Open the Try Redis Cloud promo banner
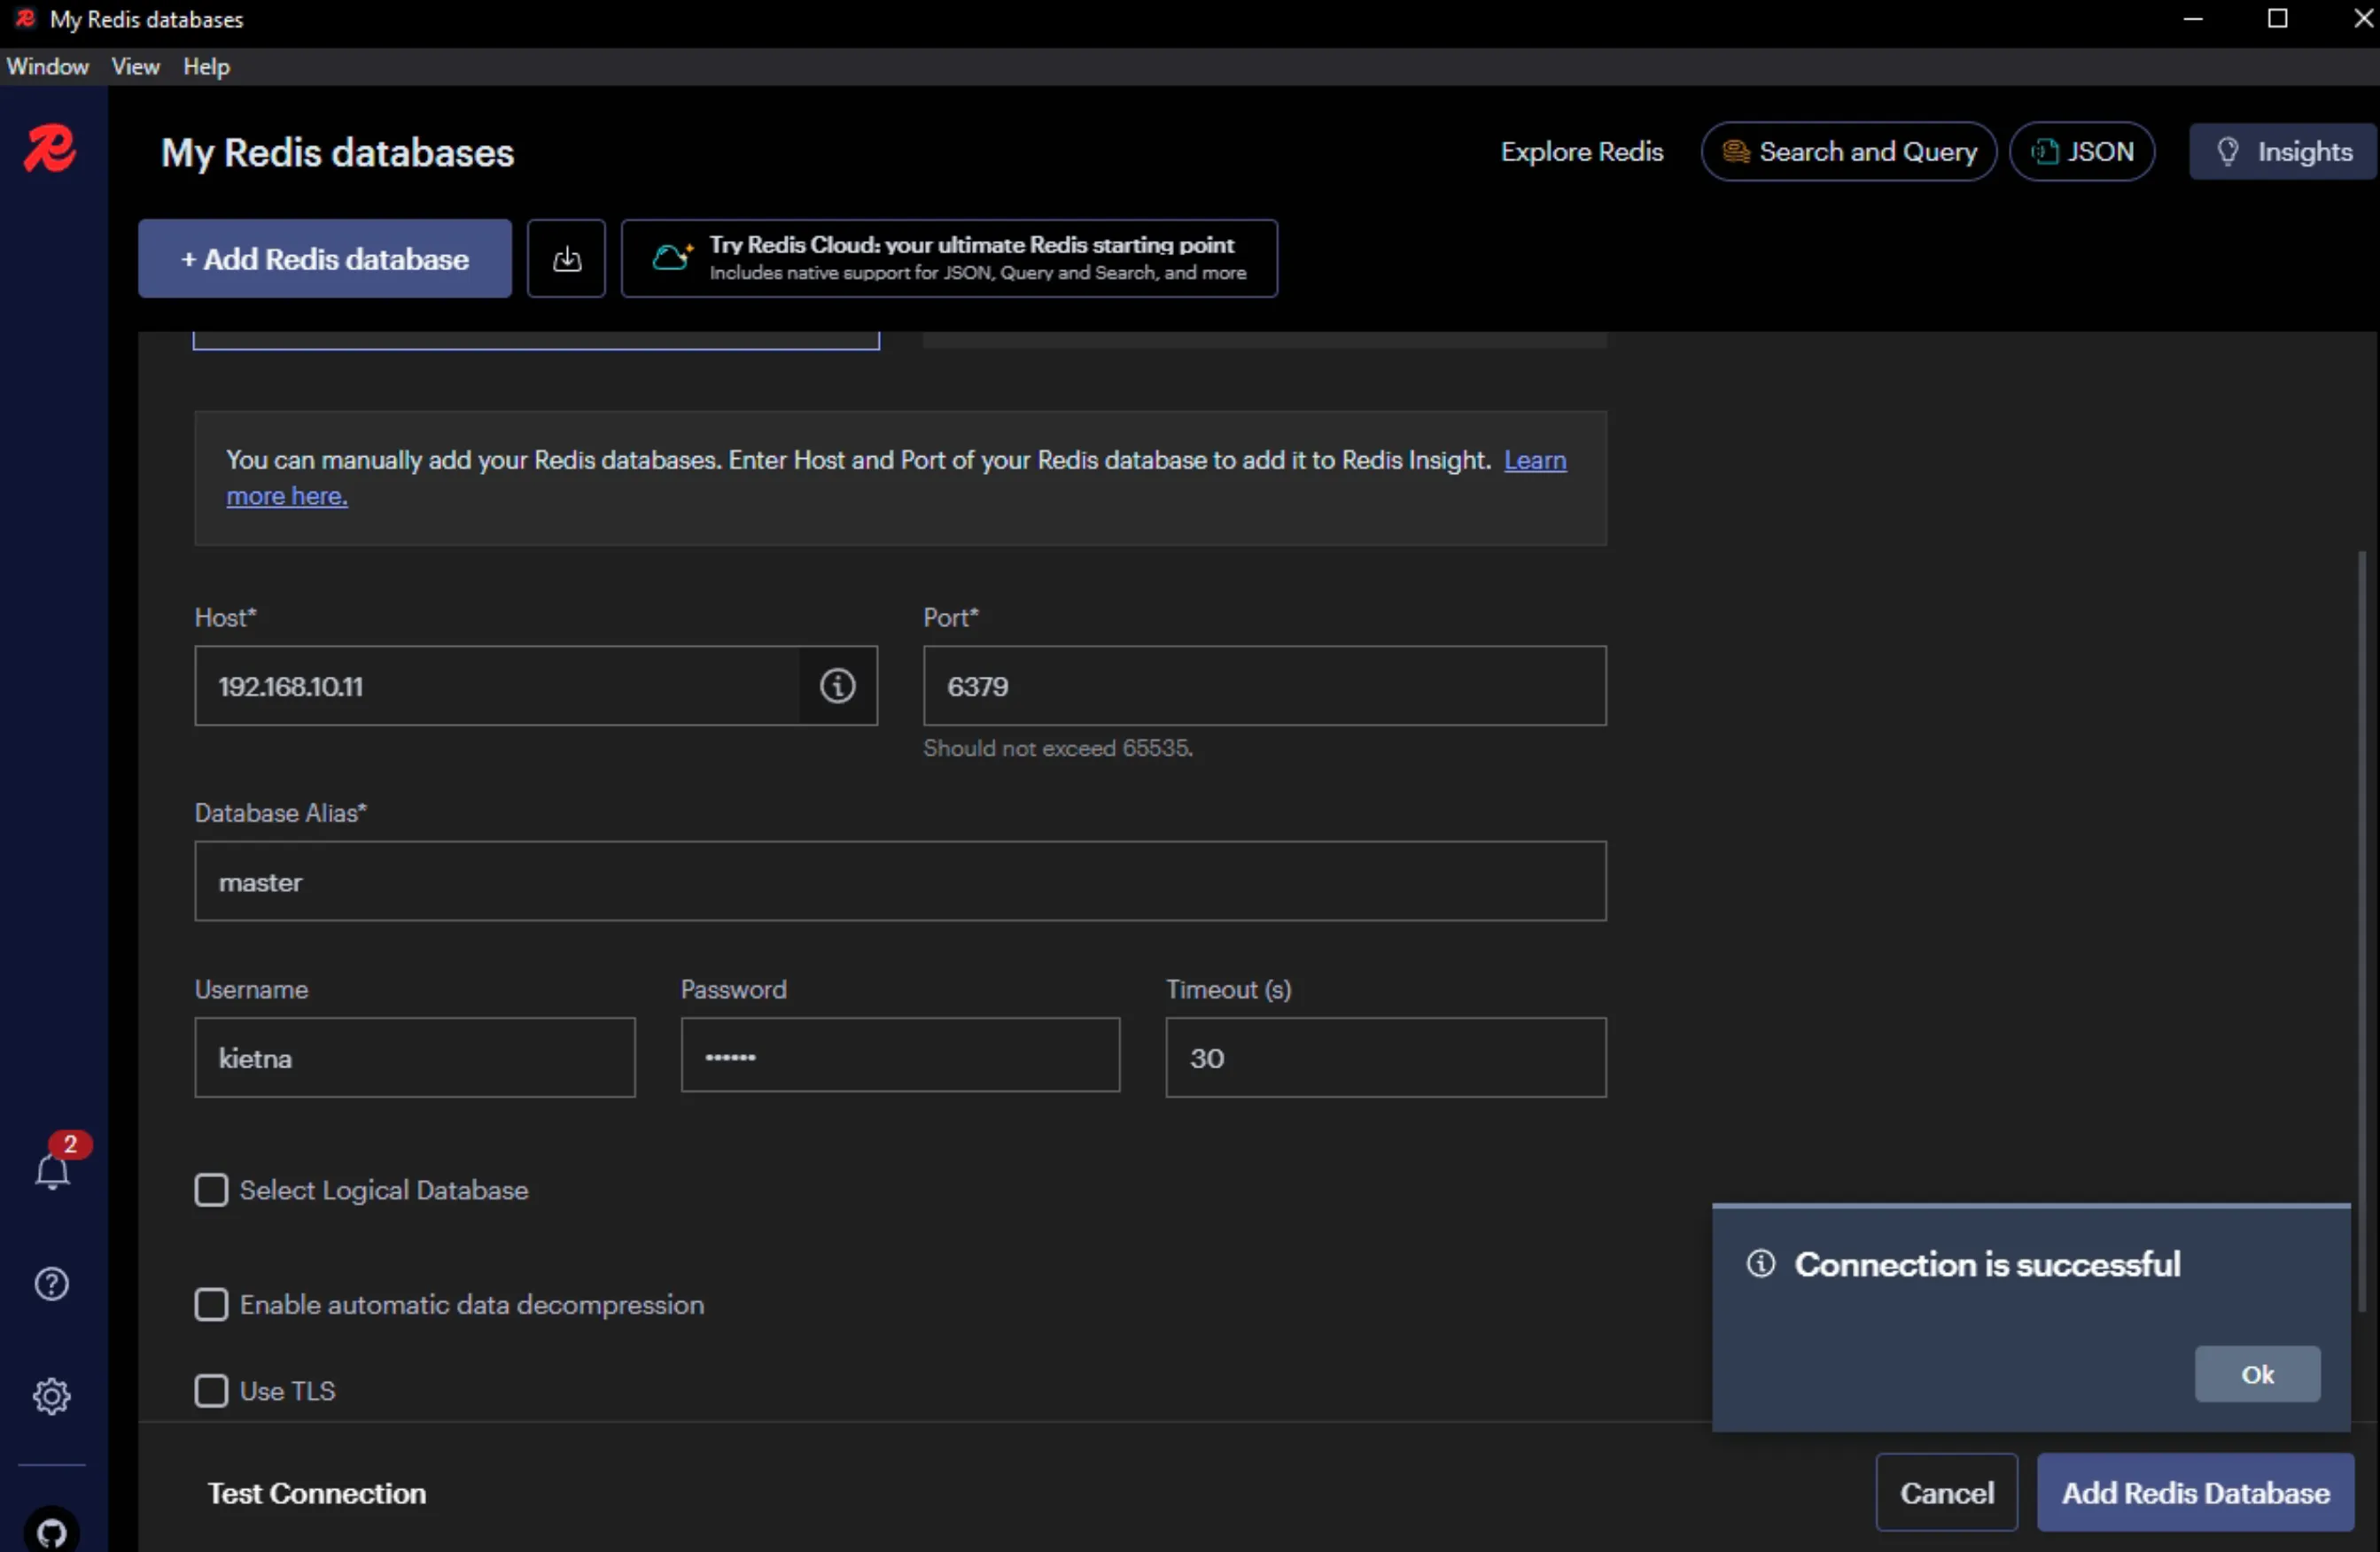 point(949,259)
